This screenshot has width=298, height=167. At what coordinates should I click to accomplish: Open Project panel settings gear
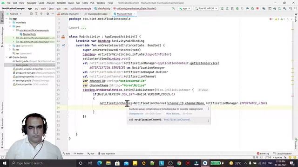pos(47,14)
